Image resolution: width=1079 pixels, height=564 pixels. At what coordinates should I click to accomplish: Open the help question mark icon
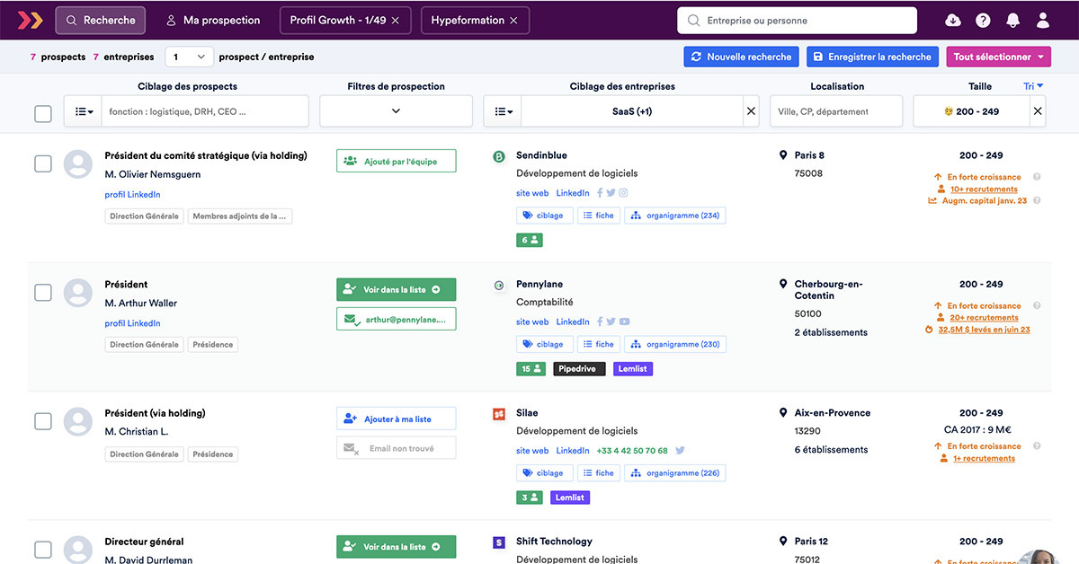click(983, 21)
